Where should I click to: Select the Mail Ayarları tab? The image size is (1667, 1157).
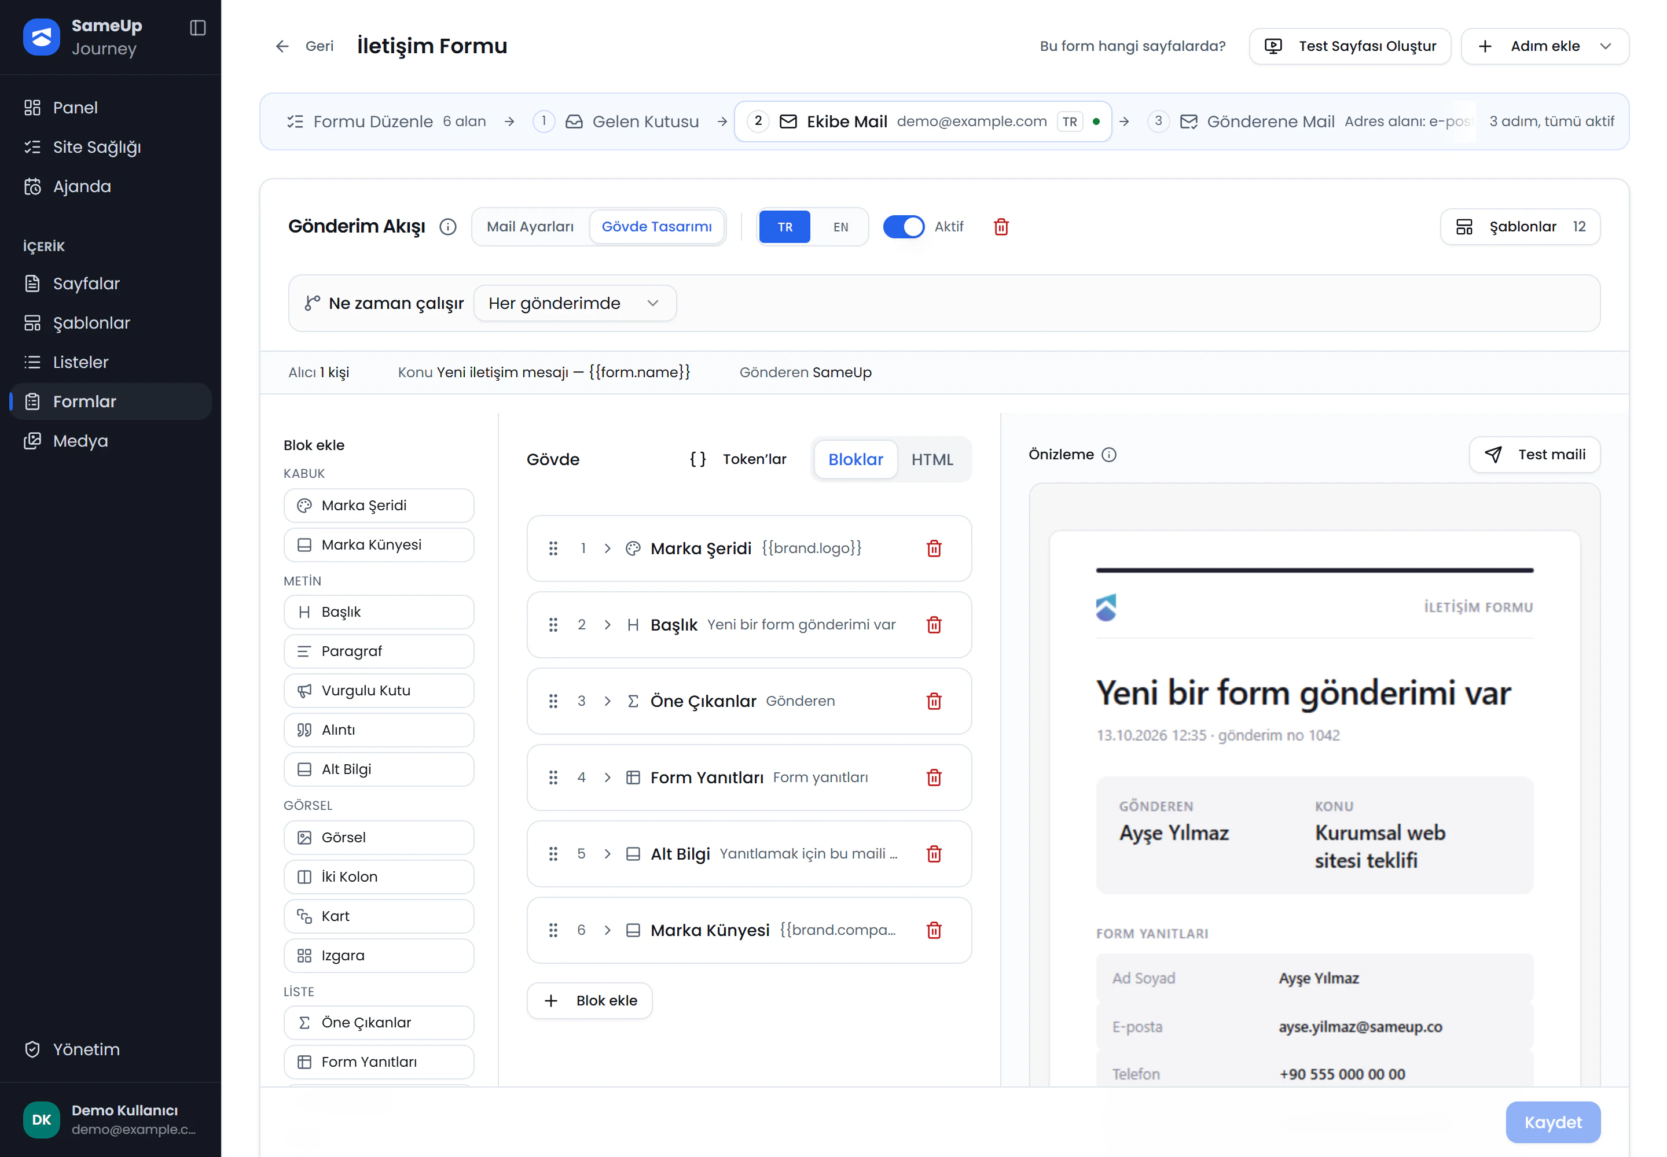(530, 227)
